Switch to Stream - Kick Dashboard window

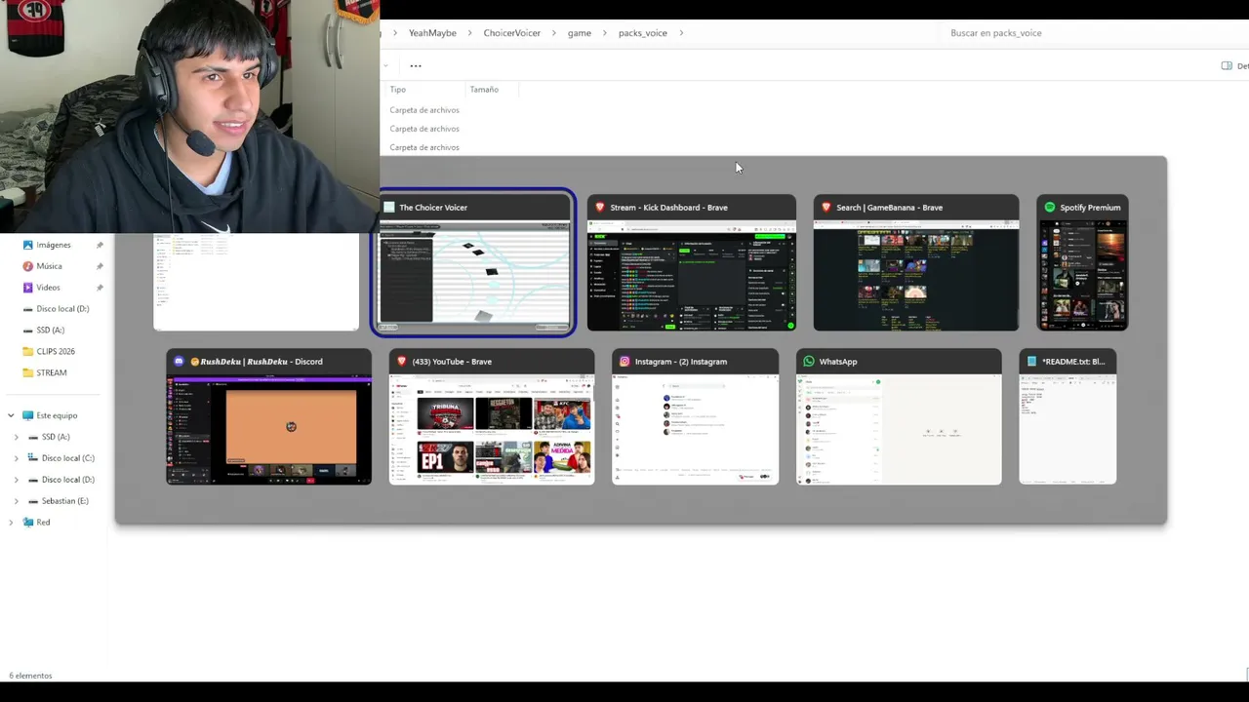pos(692,263)
